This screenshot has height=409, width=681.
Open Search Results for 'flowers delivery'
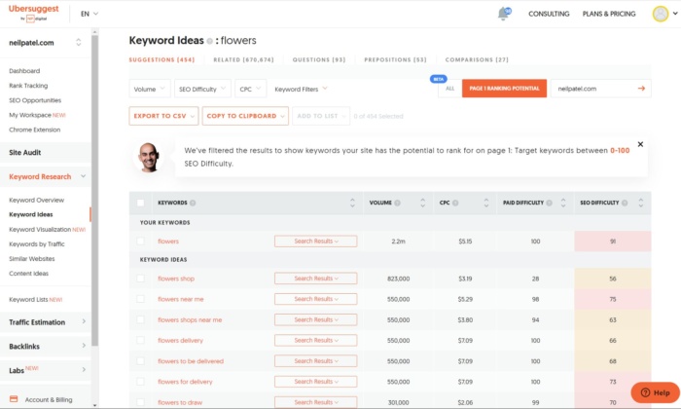[x=316, y=340]
